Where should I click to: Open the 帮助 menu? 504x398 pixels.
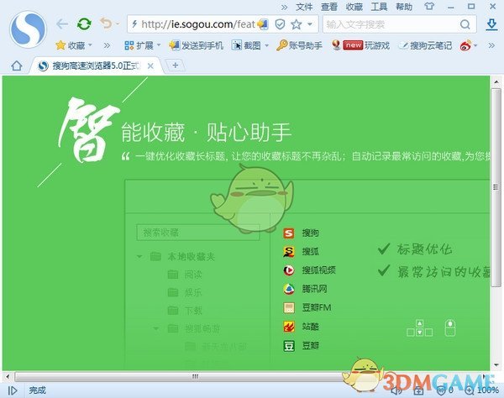click(x=404, y=7)
